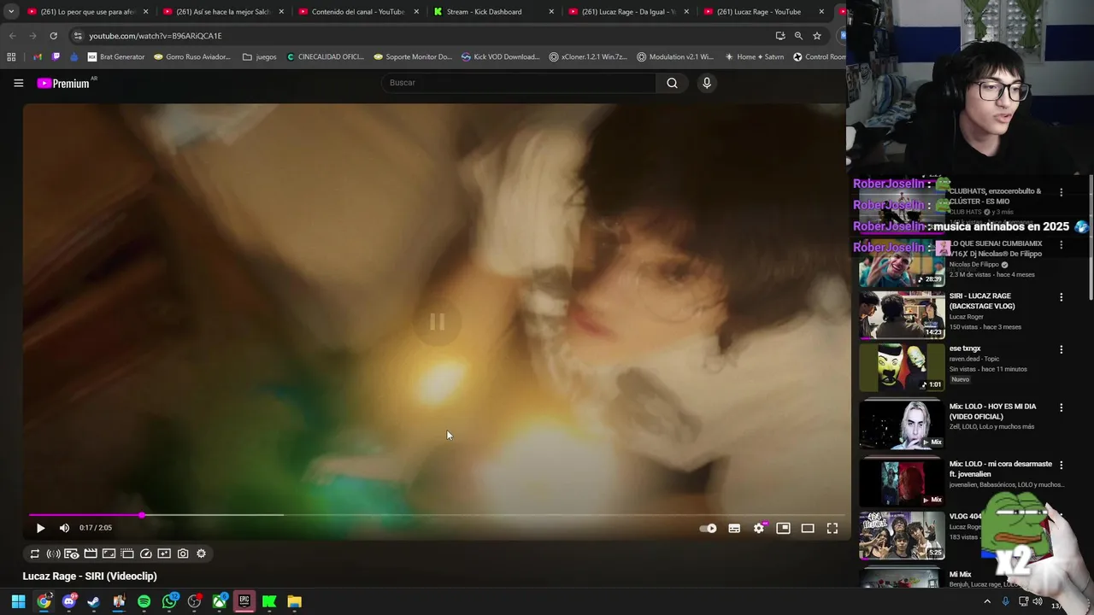Viewport: 1094px width, 615px height.
Task: Open Brat Generator bookmark
Action: (116, 57)
